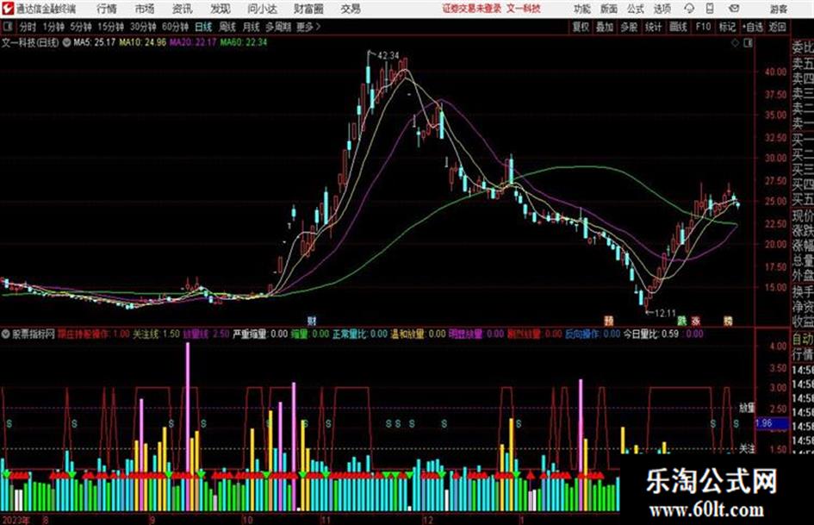Select the 日线 daily period
The image size is (814, 525).
click(203, 27)
